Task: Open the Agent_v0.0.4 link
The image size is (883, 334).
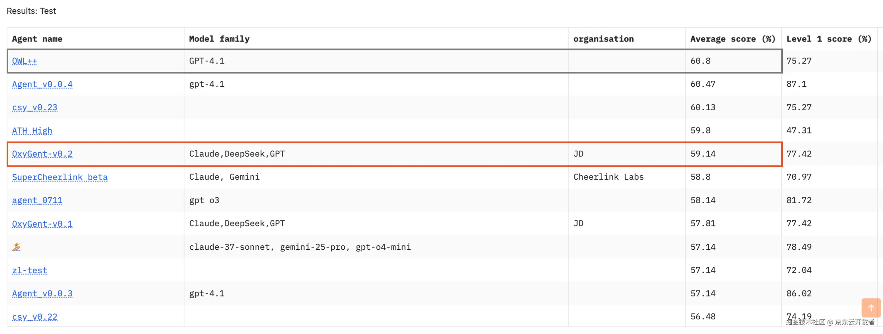Action: (42, 84)
